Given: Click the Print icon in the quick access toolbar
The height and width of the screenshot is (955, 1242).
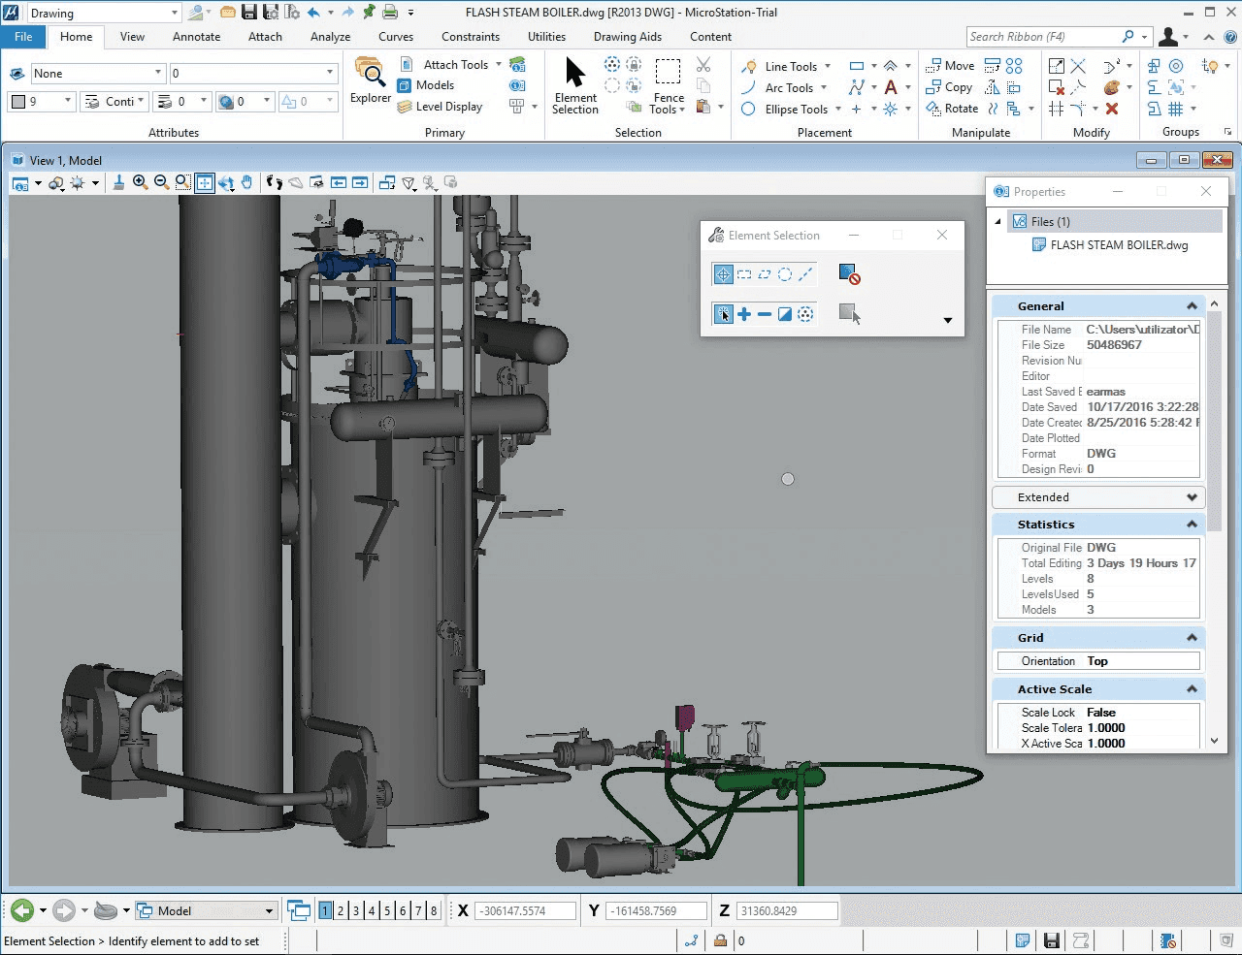Looking at the screenshot, I should point(390,13).
